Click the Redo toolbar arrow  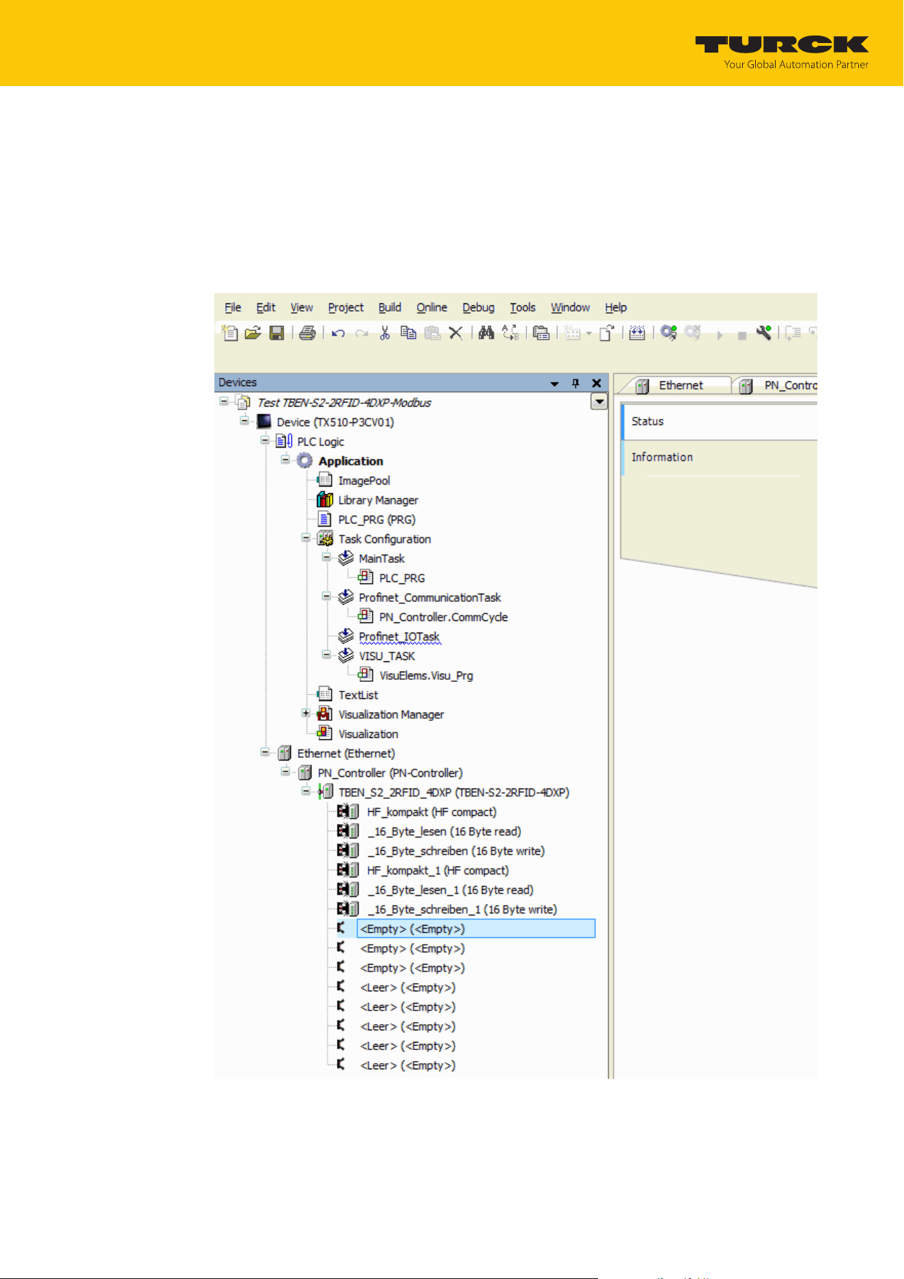362,333
